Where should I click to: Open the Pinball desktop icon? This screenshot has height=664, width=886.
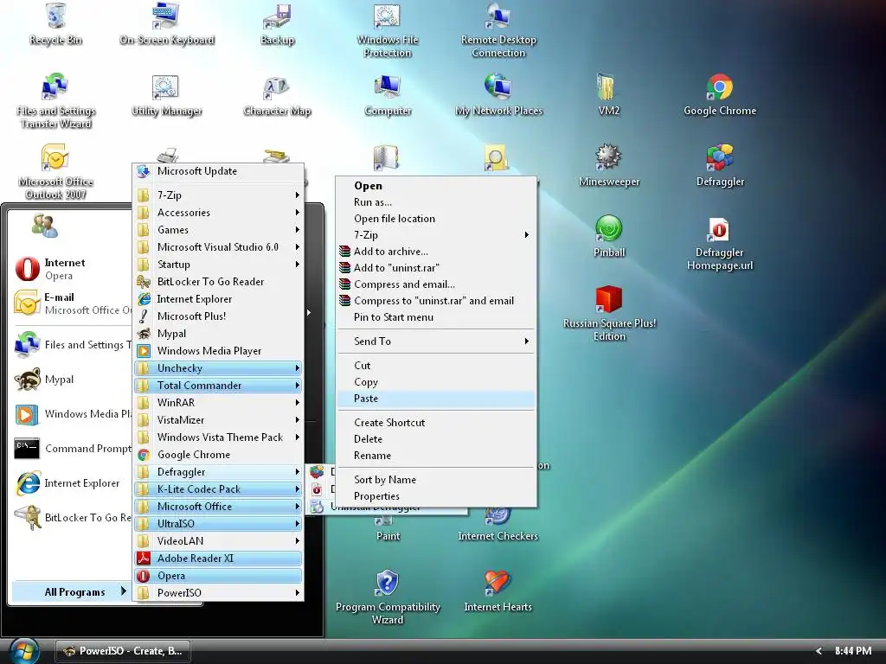[x=608, y=236]
